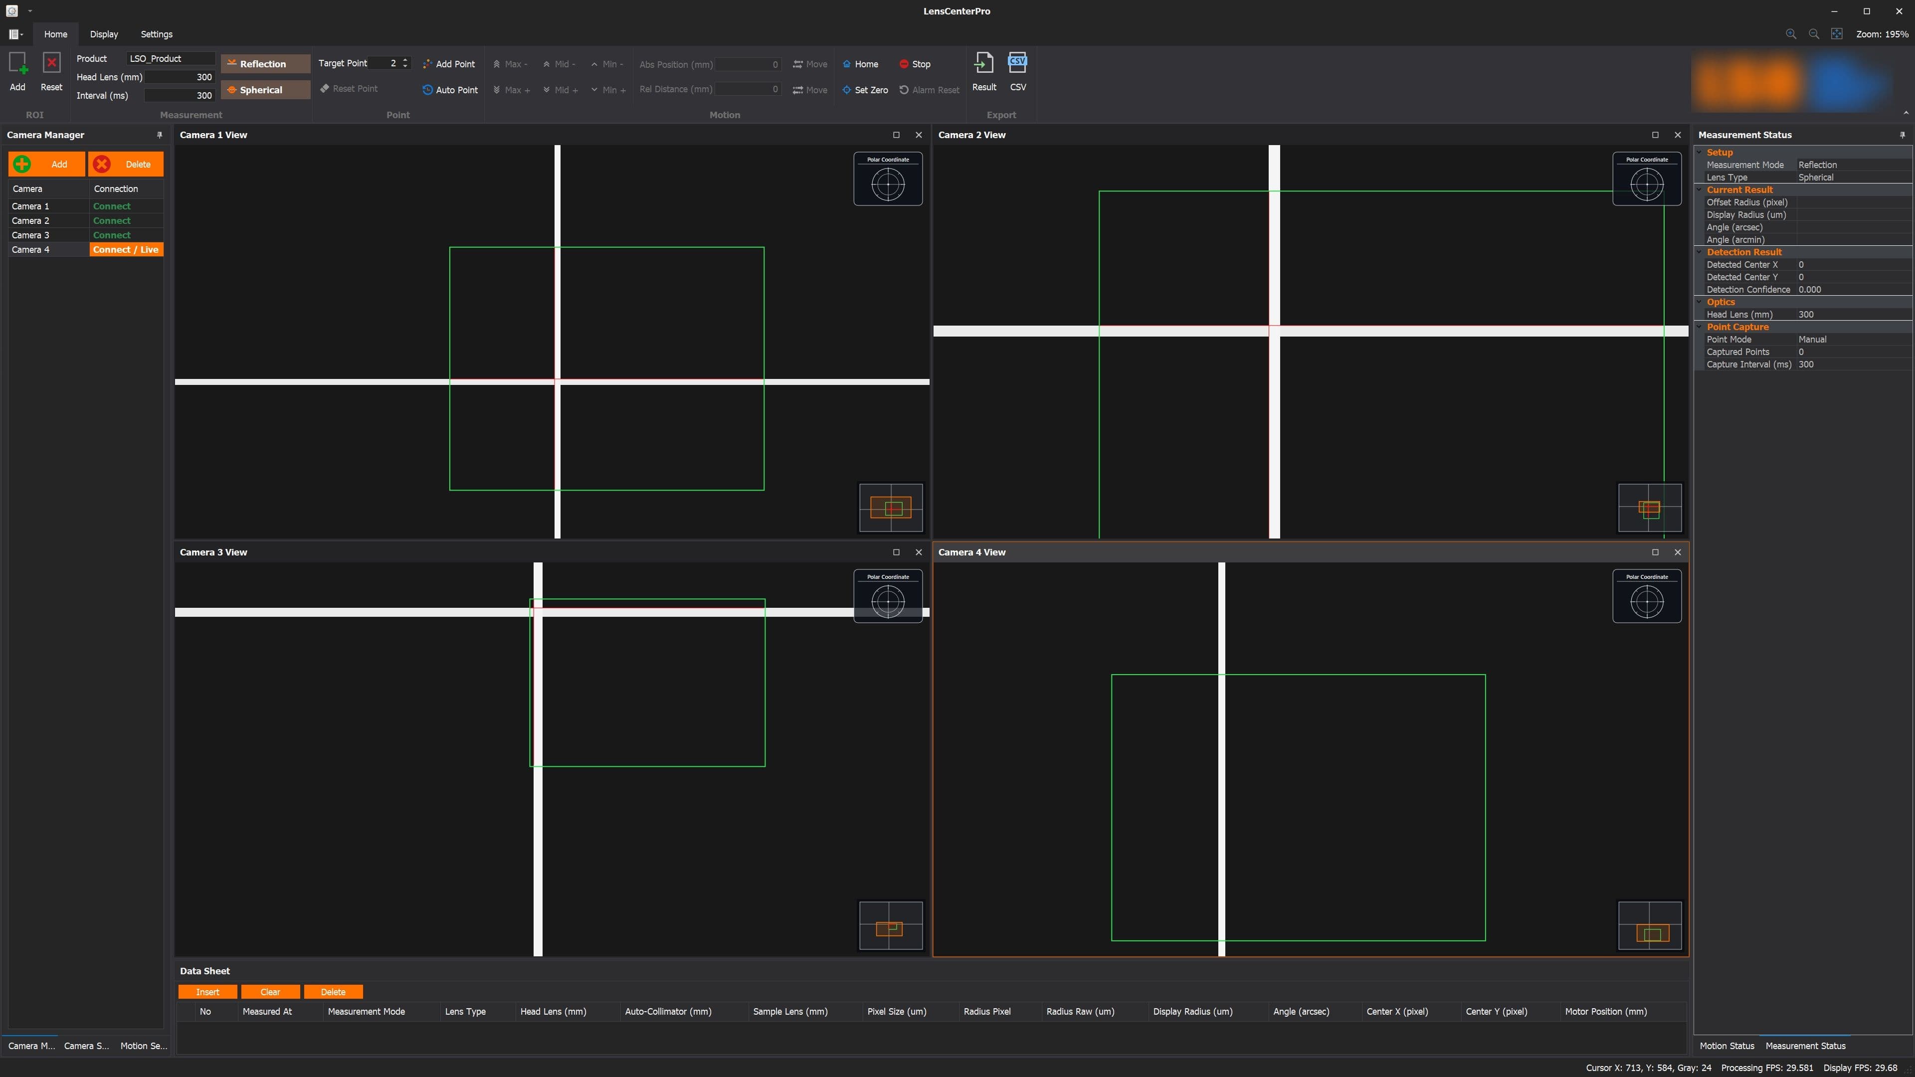
Task: Click Polar Coordinate widget in Camera 1 View
Action: click(x=888, y=179)
